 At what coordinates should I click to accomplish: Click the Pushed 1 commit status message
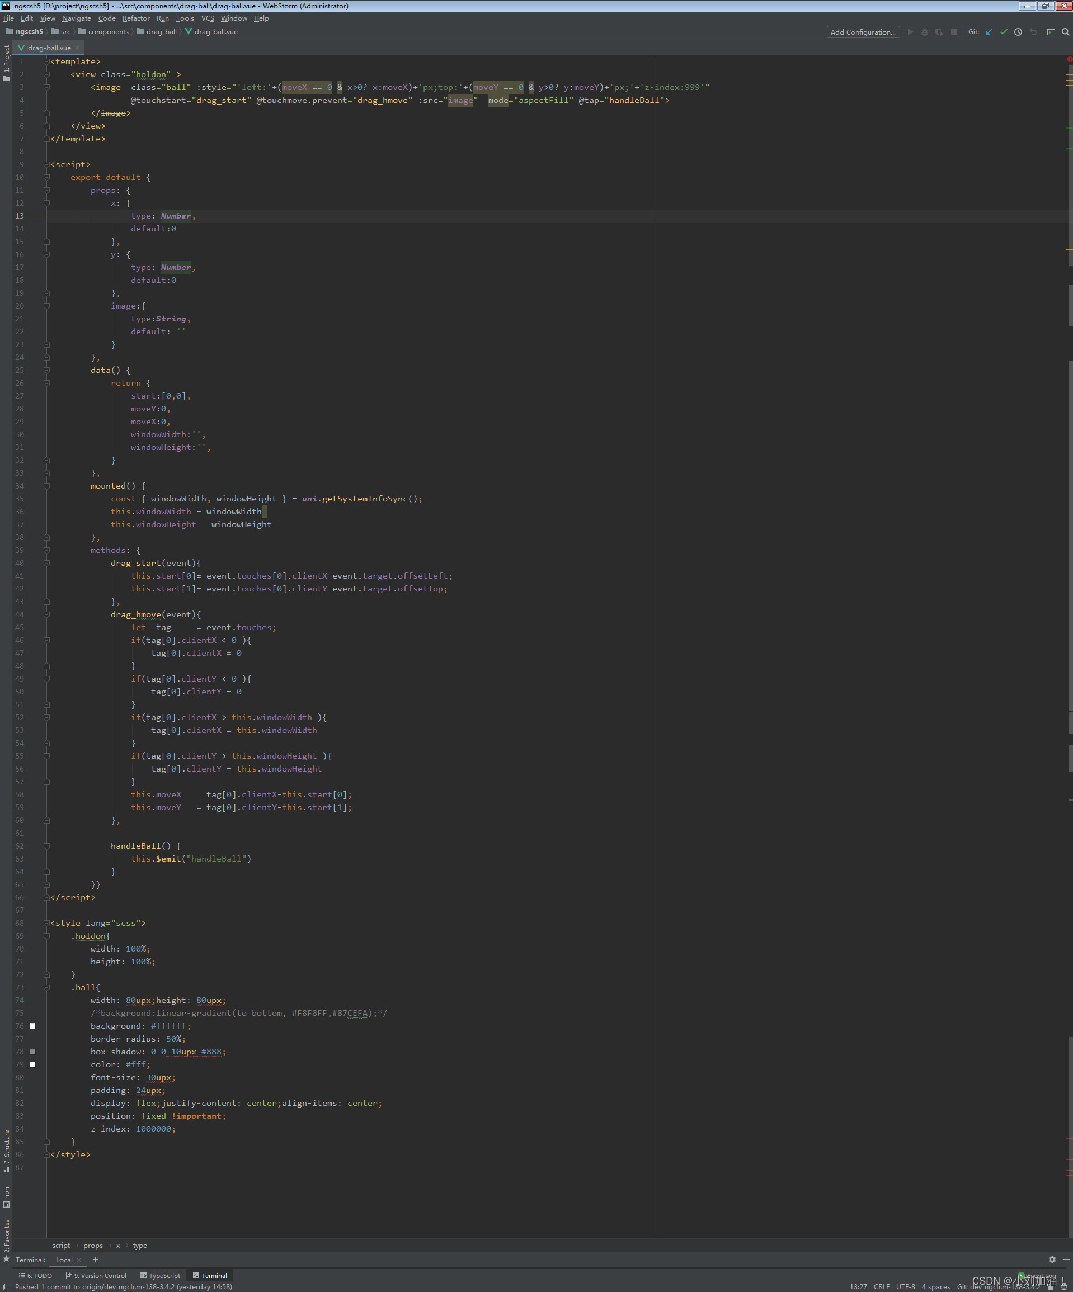point(123,1286)
